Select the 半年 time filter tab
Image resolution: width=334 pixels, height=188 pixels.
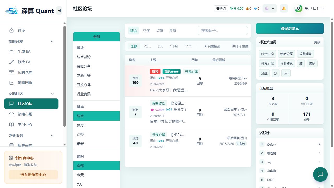point(188,46)
